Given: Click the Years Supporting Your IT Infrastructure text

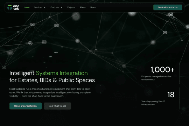Looking at the screenshot, I should 153,103.
